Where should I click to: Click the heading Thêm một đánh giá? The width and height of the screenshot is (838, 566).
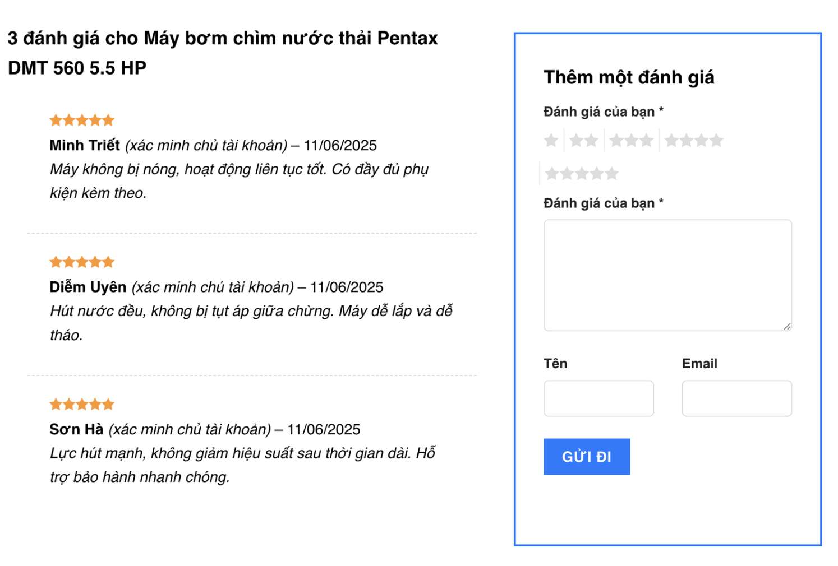tap(628, 77)
